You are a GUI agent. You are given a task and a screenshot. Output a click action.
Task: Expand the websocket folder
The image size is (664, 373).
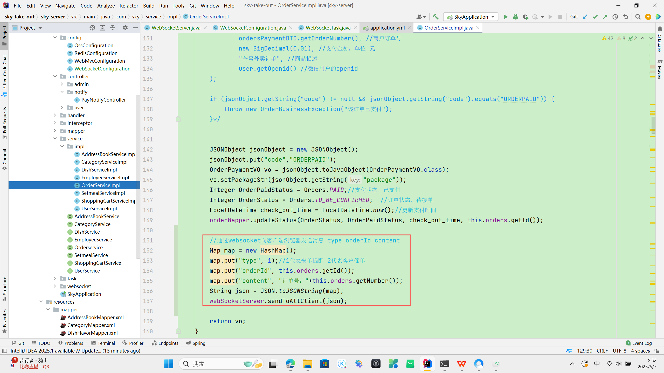[x=55, y=286]
